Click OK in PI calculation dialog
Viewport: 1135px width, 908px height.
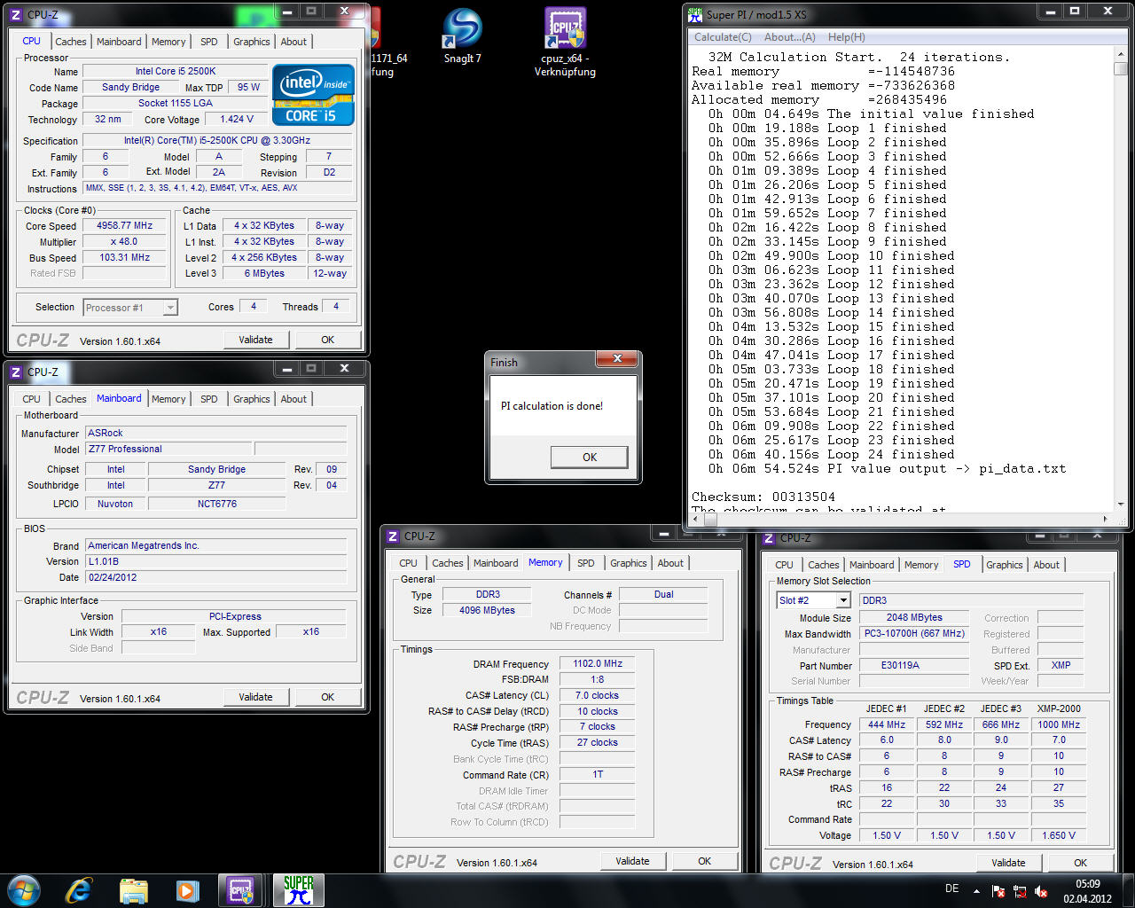pos(590,457)
